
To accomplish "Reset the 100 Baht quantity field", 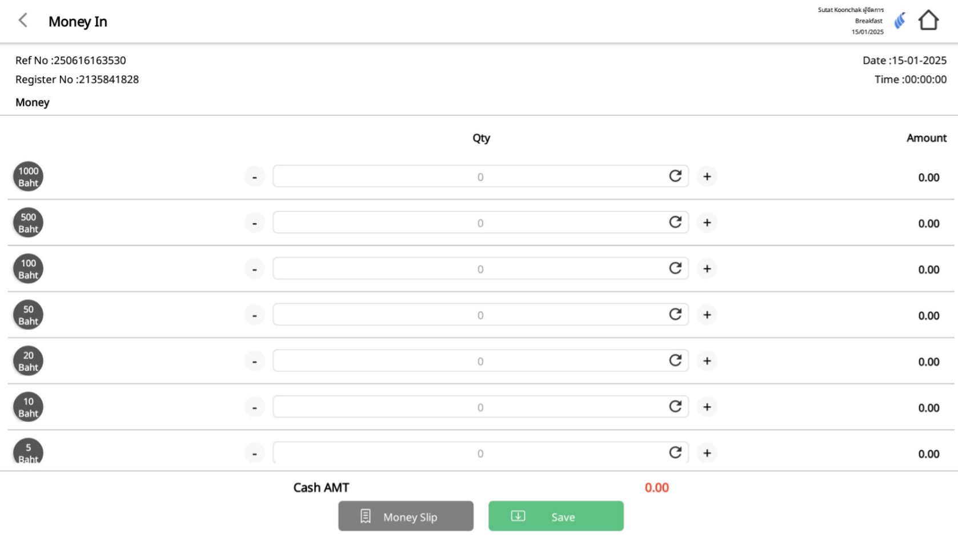I will [675, 268].
